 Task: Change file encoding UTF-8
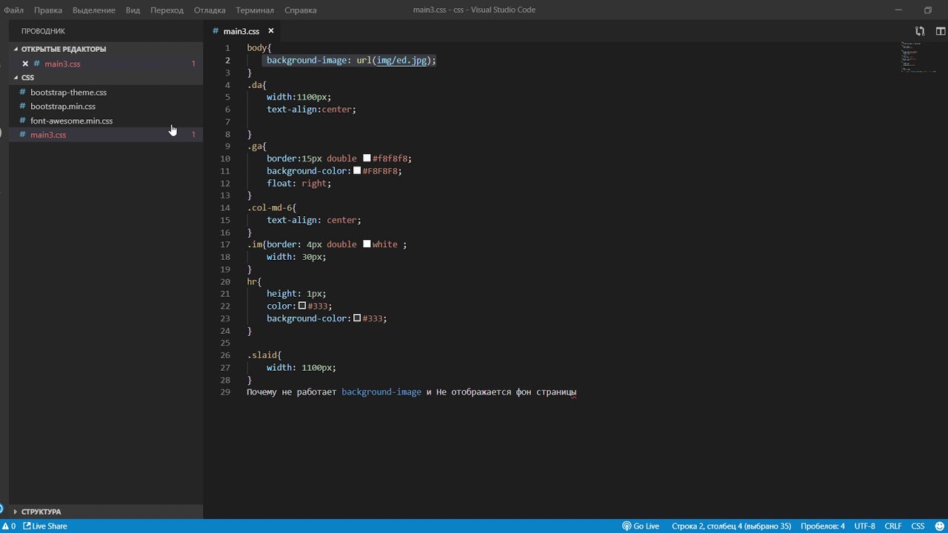click(864, 526)
